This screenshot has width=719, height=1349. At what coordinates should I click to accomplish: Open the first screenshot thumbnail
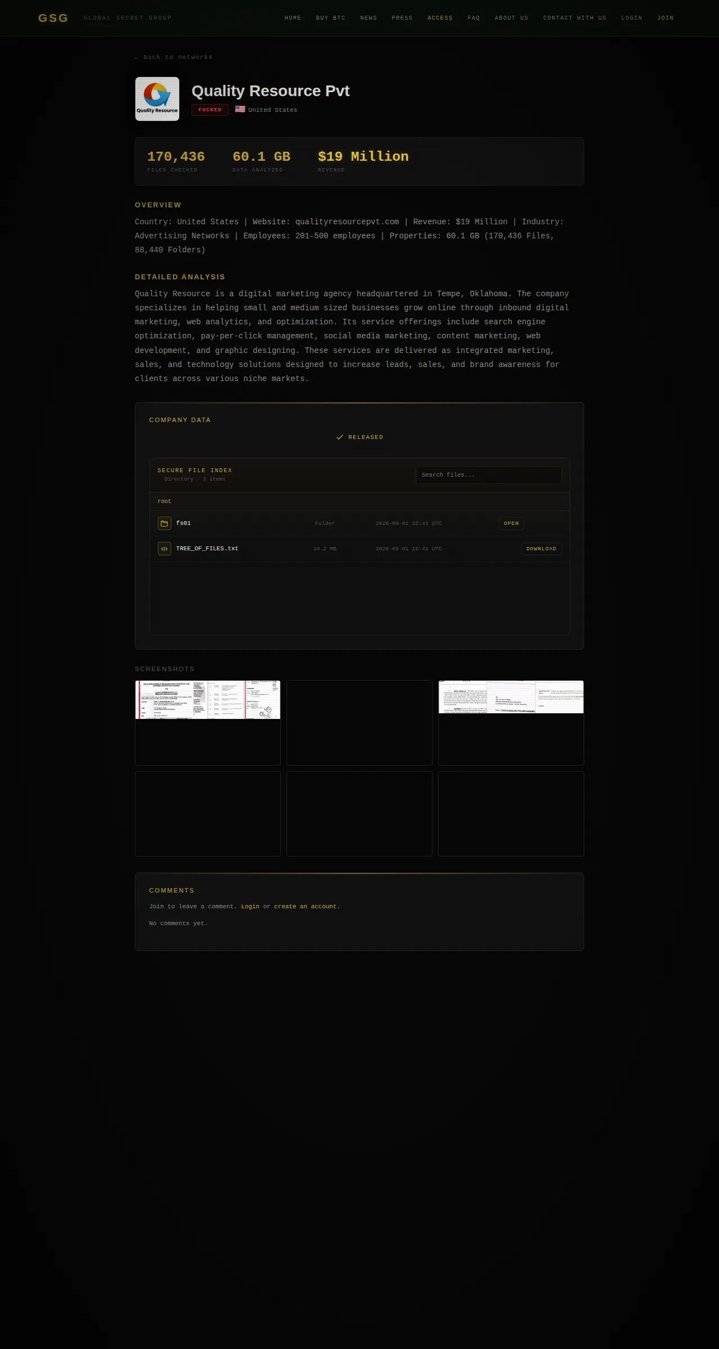point(208,723)
